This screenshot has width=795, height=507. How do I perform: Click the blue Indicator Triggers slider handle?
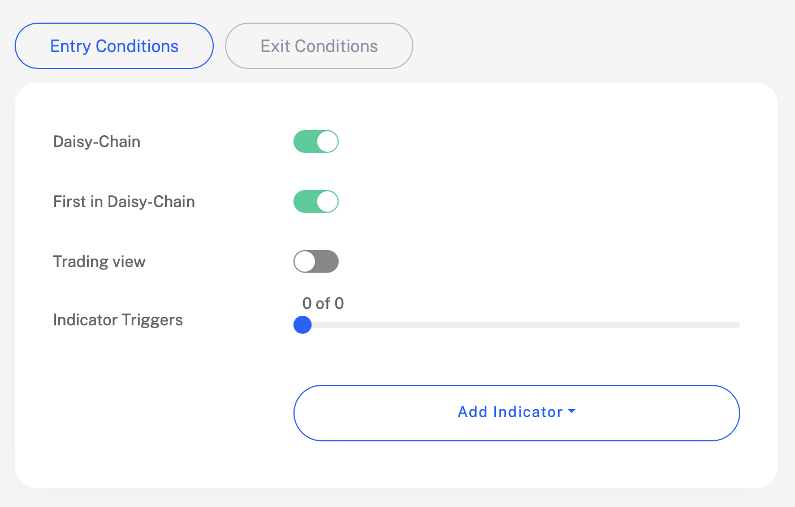click(303, 325)
